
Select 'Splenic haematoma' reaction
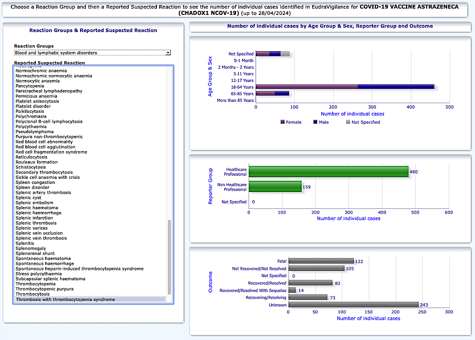(37, 208)
